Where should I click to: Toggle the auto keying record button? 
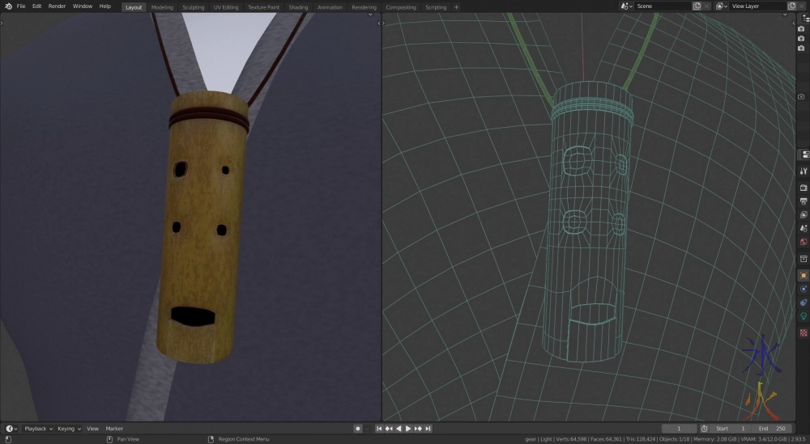pyautogui.click(x=358, y=429)
